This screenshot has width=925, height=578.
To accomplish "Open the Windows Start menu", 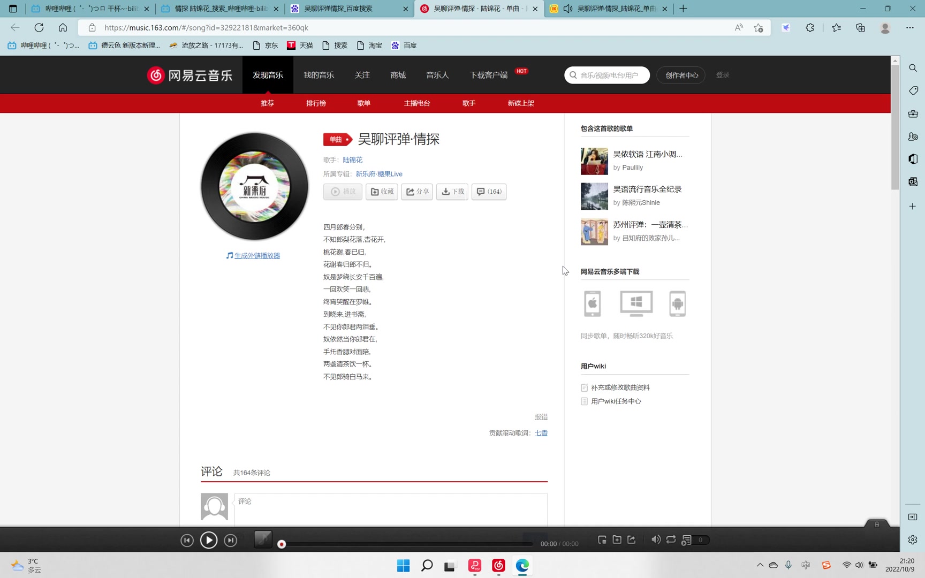I will 404,566.
